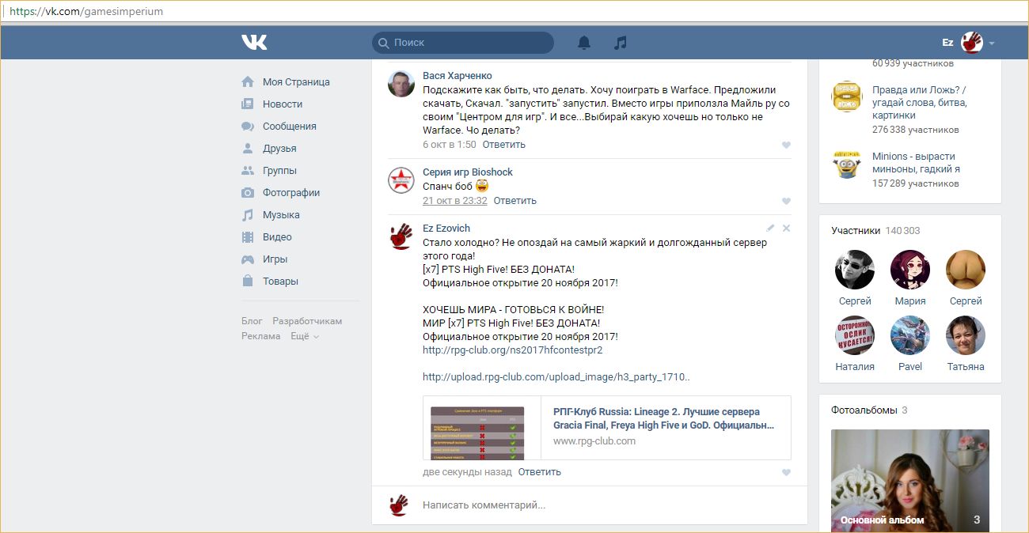Click Ответить under Спанч боб comment
The image size is (1029, 533).
click(x=514, y=201)
